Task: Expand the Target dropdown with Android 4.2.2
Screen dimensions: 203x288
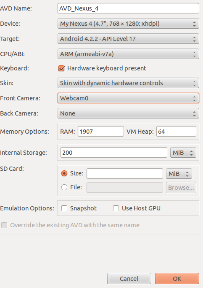Action: [x=128, y=39]
